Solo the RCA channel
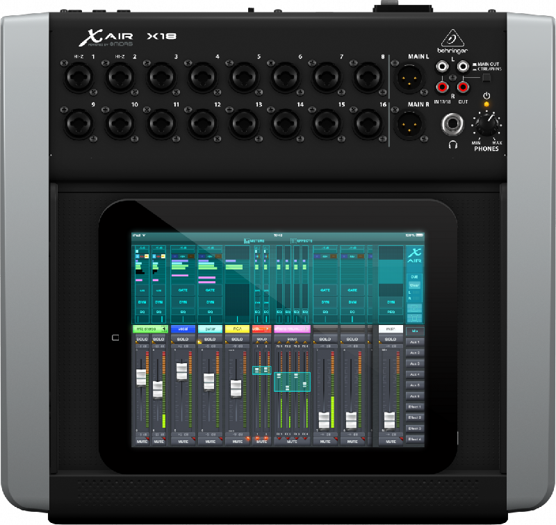This screenshot has height=525, width=556. pyautogui.click(x=237, y=339)
